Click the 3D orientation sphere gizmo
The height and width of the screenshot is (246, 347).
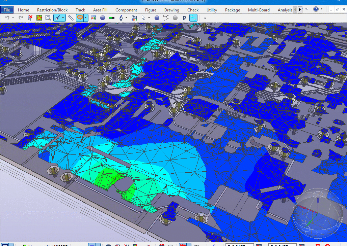click(318, 213)
